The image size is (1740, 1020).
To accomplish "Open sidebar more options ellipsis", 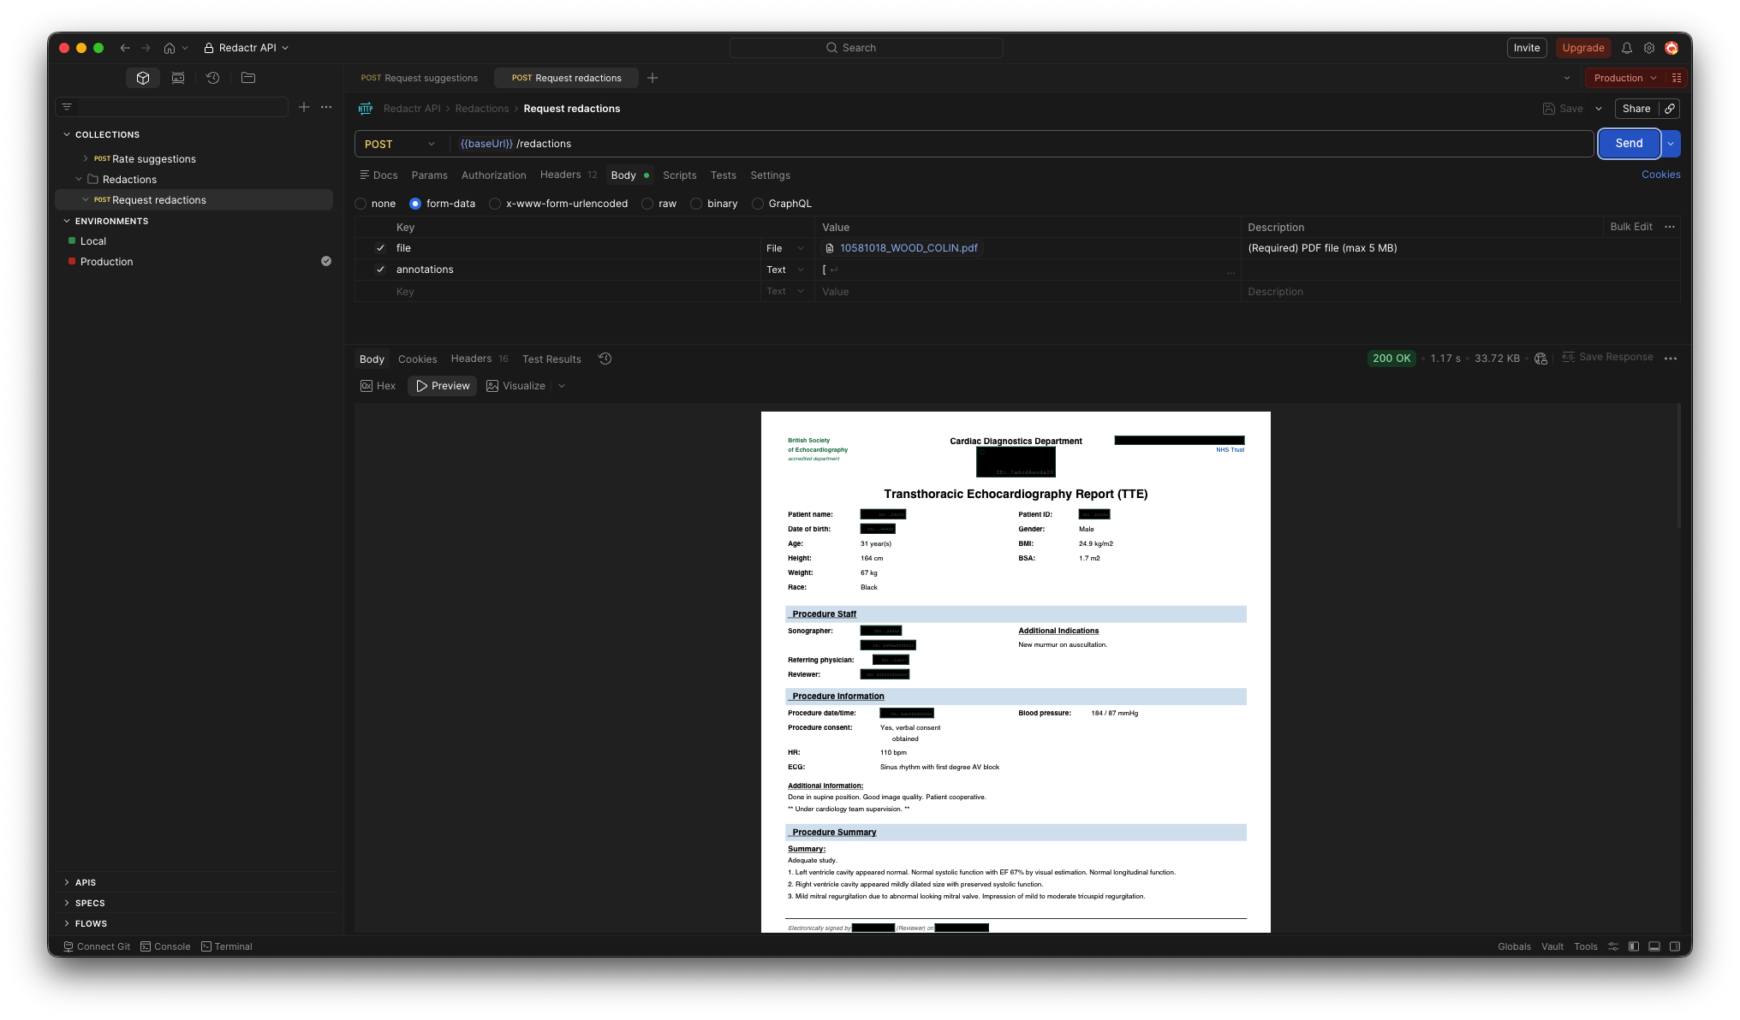I will (326, 107).
